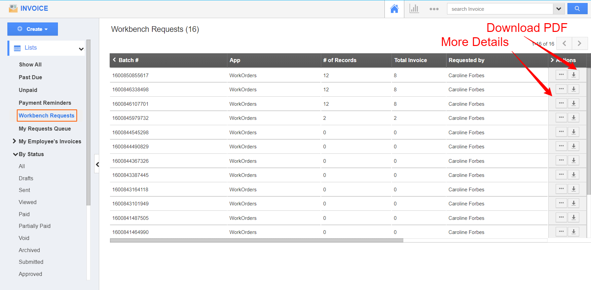Download PDF for batch 1600845979732

tap(574, 118)
